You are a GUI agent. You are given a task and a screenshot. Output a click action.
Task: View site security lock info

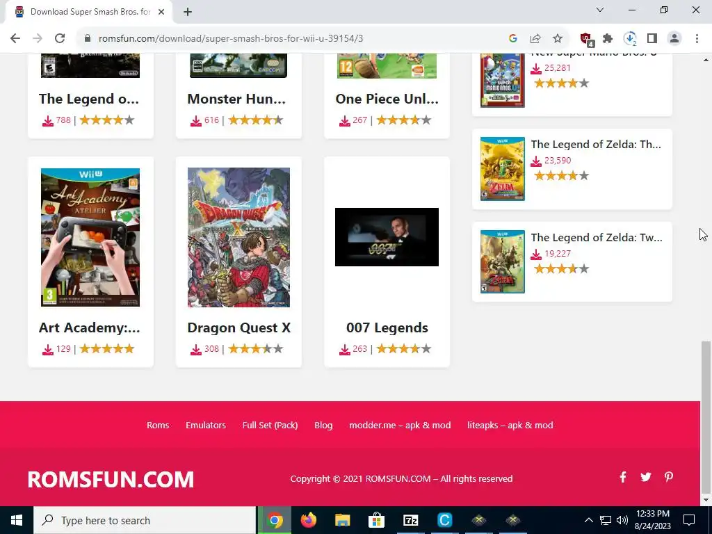point(88,39)
